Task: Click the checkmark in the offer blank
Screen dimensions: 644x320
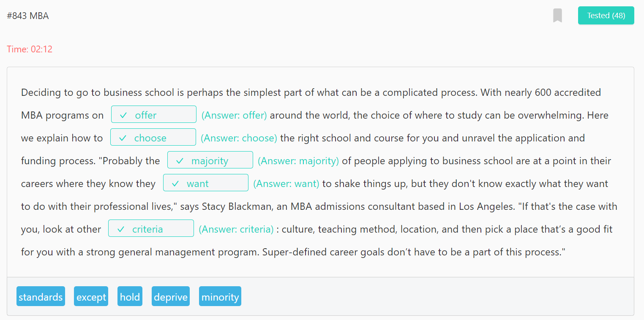Action: point(123,115)
